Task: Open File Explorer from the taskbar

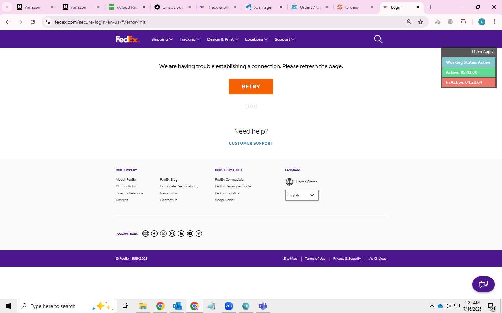Action: (143, 306)
